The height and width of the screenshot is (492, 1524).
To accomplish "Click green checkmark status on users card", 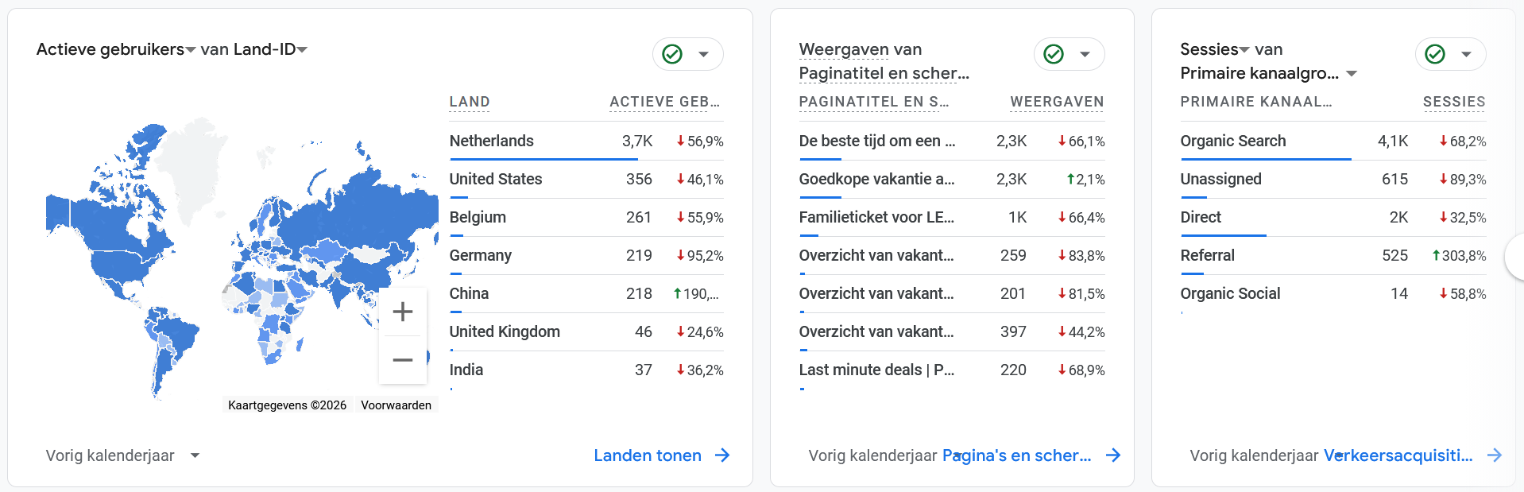I will (672, 54).
